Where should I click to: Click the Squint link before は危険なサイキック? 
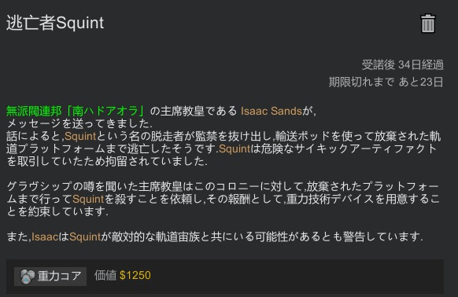point(235,148)
